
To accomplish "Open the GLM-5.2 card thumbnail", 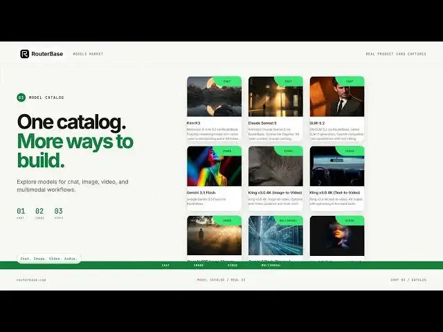I will click(337, 96).
